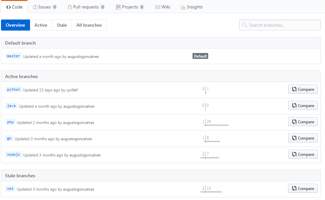Click the Insights graph icon
Screen dimensions: 325x200
183,7
